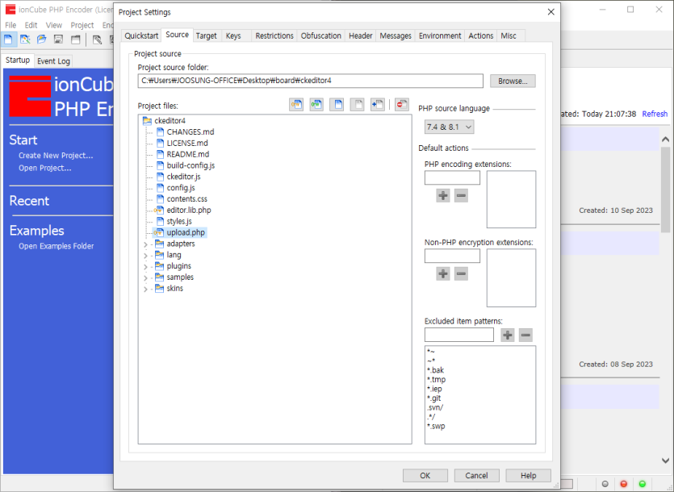674x492 pixels.
Task: Click the project wizard wand icon
Action: pos(25,40)
